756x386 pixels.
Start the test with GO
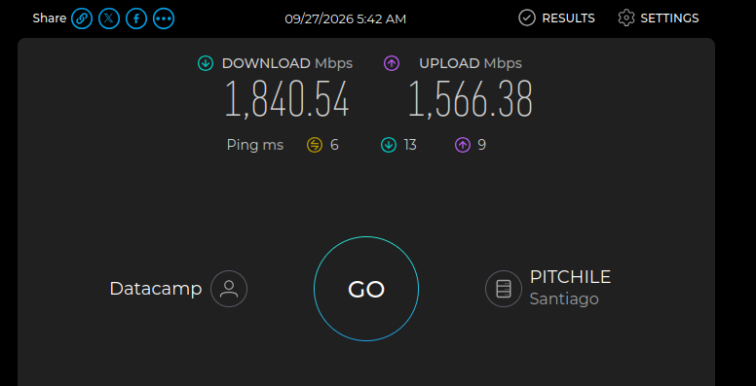(x=366, y=289)
